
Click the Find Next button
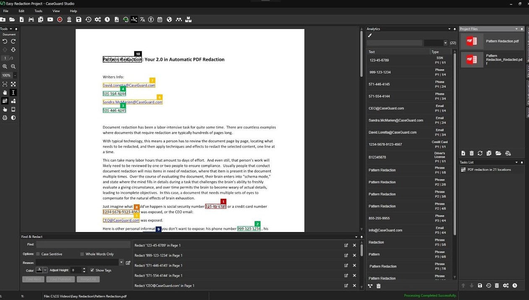coord(33,279)
